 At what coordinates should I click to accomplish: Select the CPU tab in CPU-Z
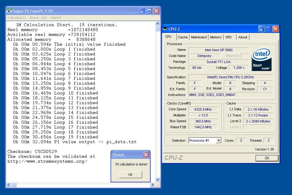168,37
